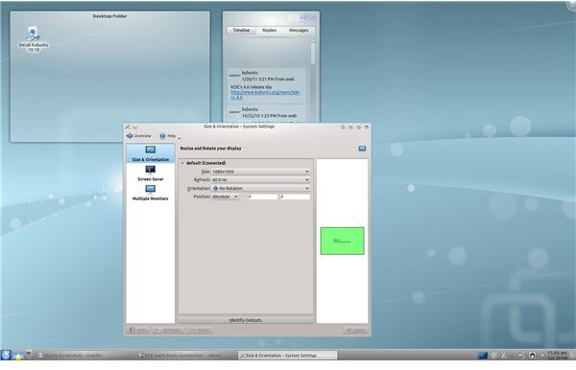This screenshot has height=370, width=576.
Task: Click the Resize and Rotate your display heading
Action: pyautogui.click(x=210, y=149)
